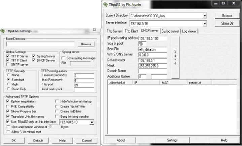The width and height of the screenshot is (242, 146).
Task: Click the "allocated at" column header
Action: point(120,83)
